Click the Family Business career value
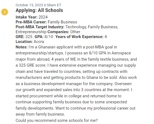 point(63,22)
